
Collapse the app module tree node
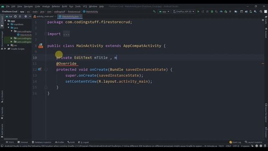click(x=5, y=21)
